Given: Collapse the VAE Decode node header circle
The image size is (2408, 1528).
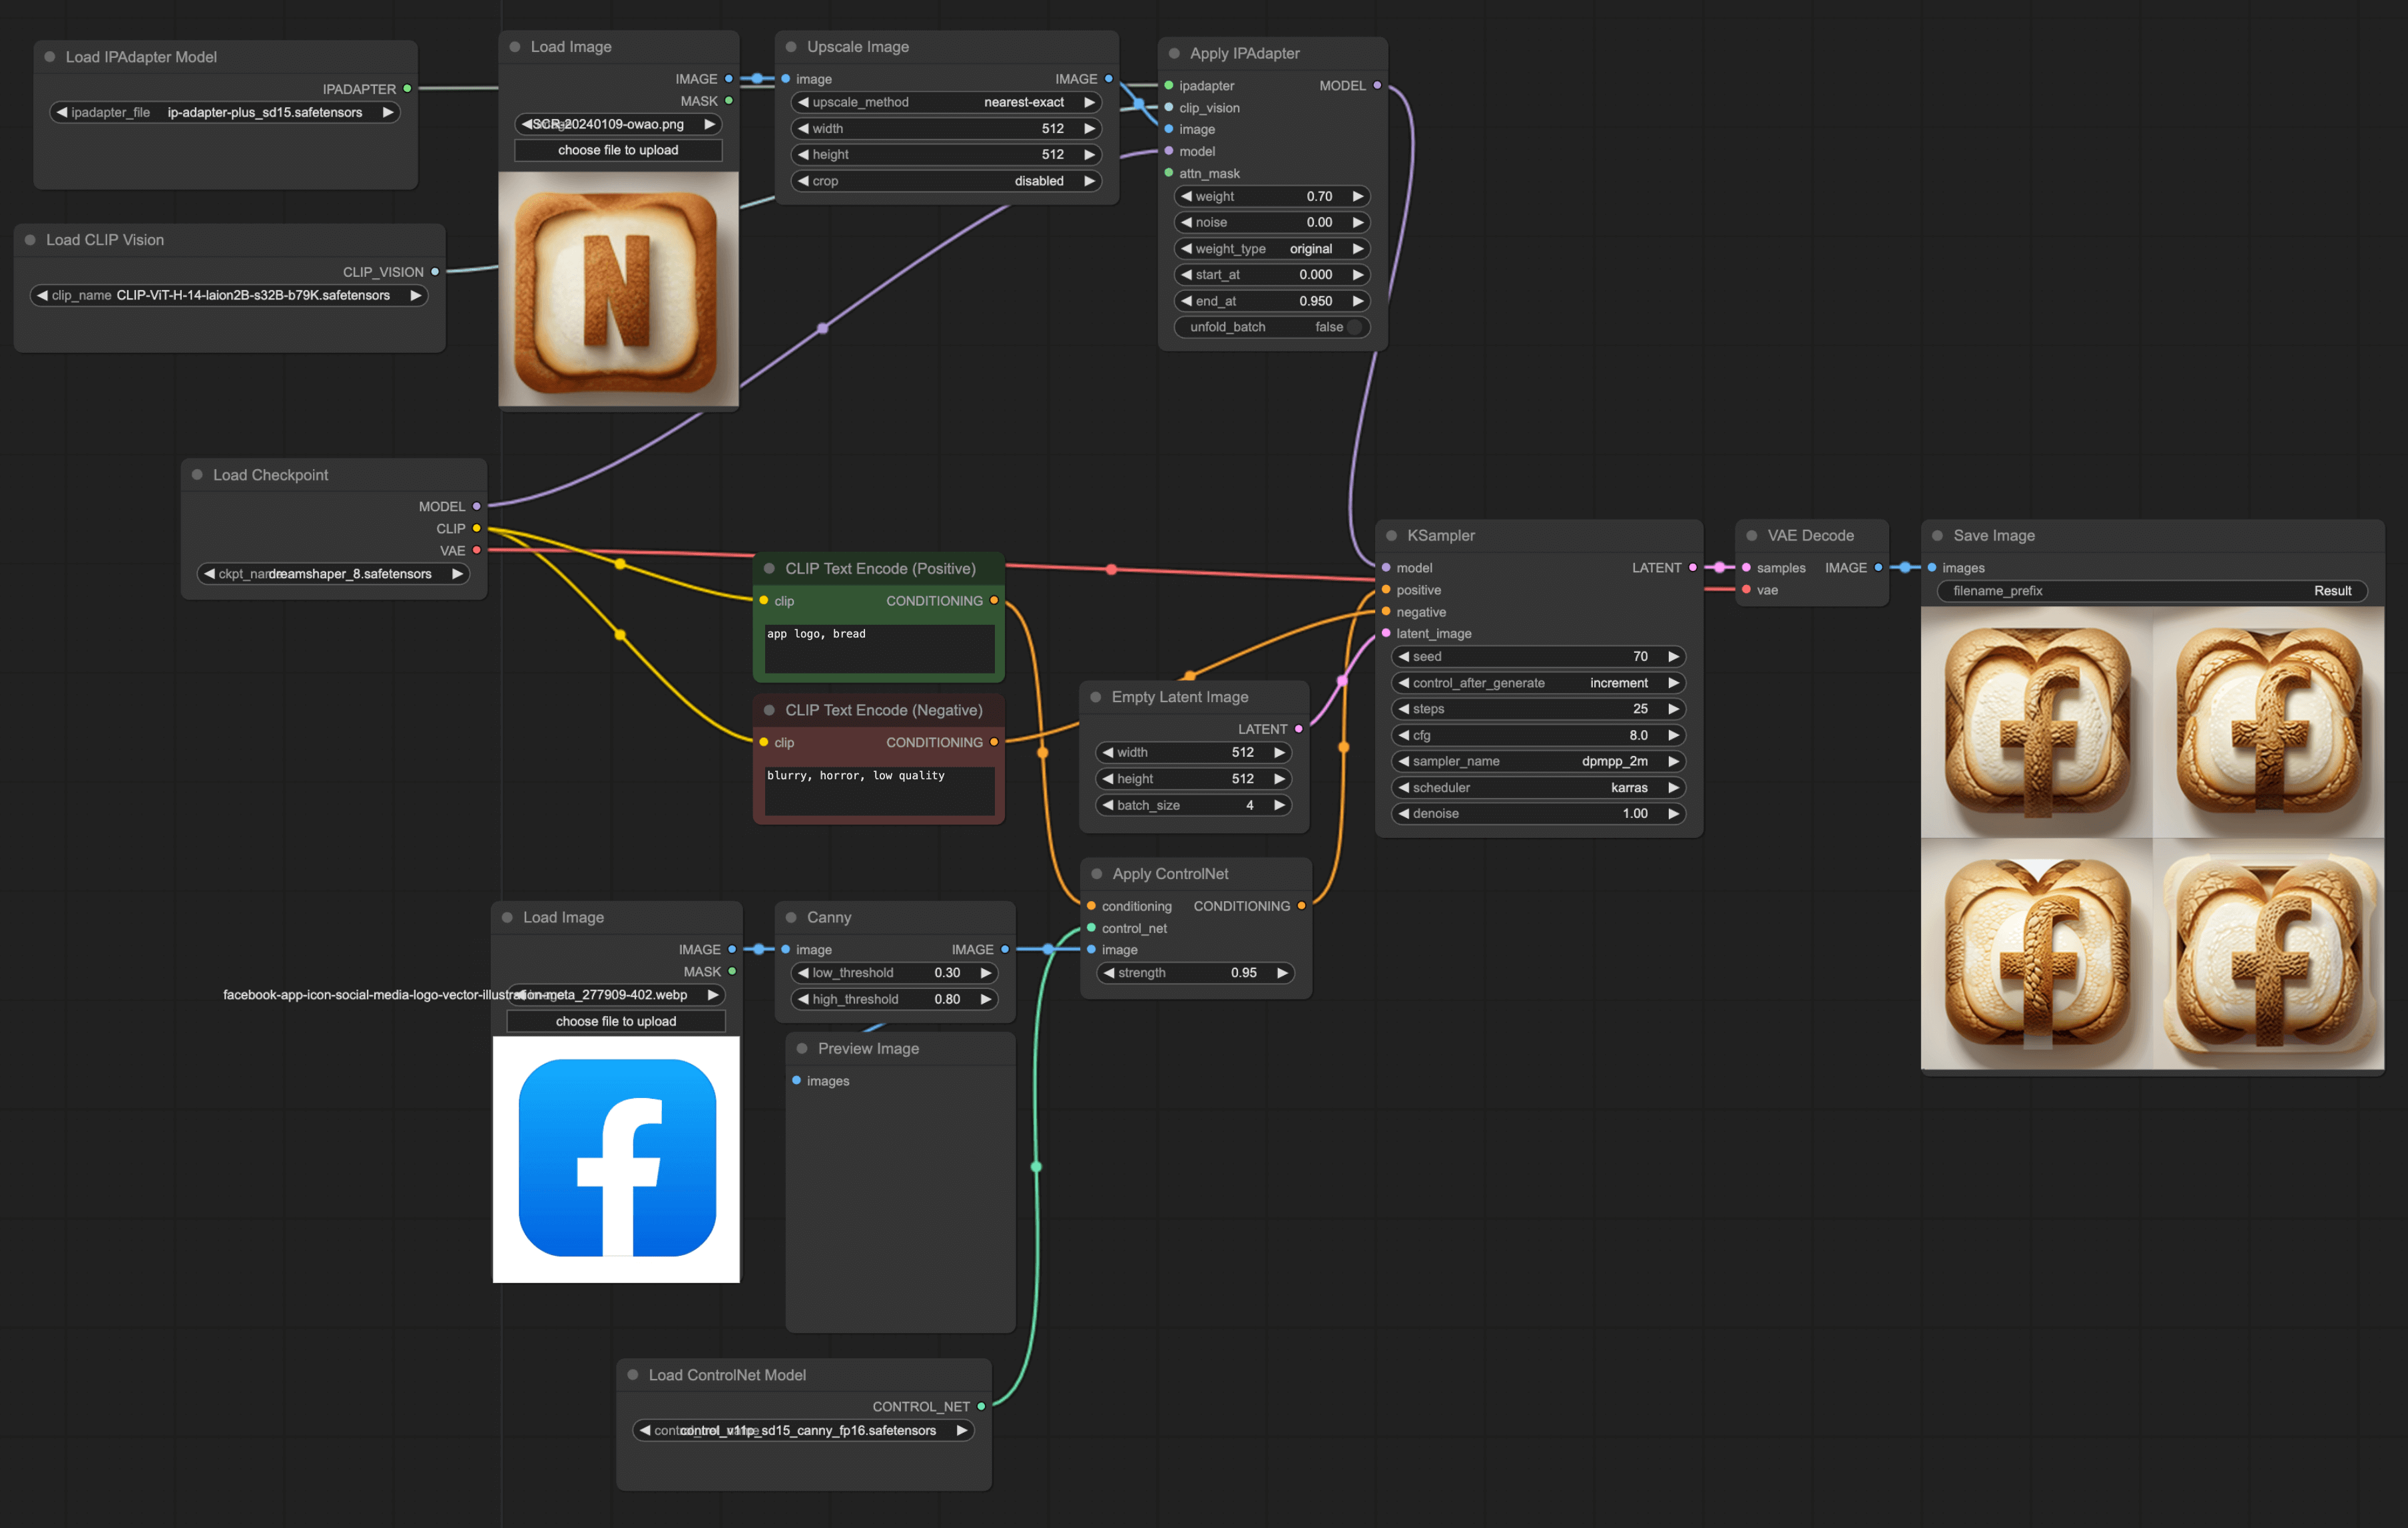Looking at the screenshot, I should (1752, 536).
